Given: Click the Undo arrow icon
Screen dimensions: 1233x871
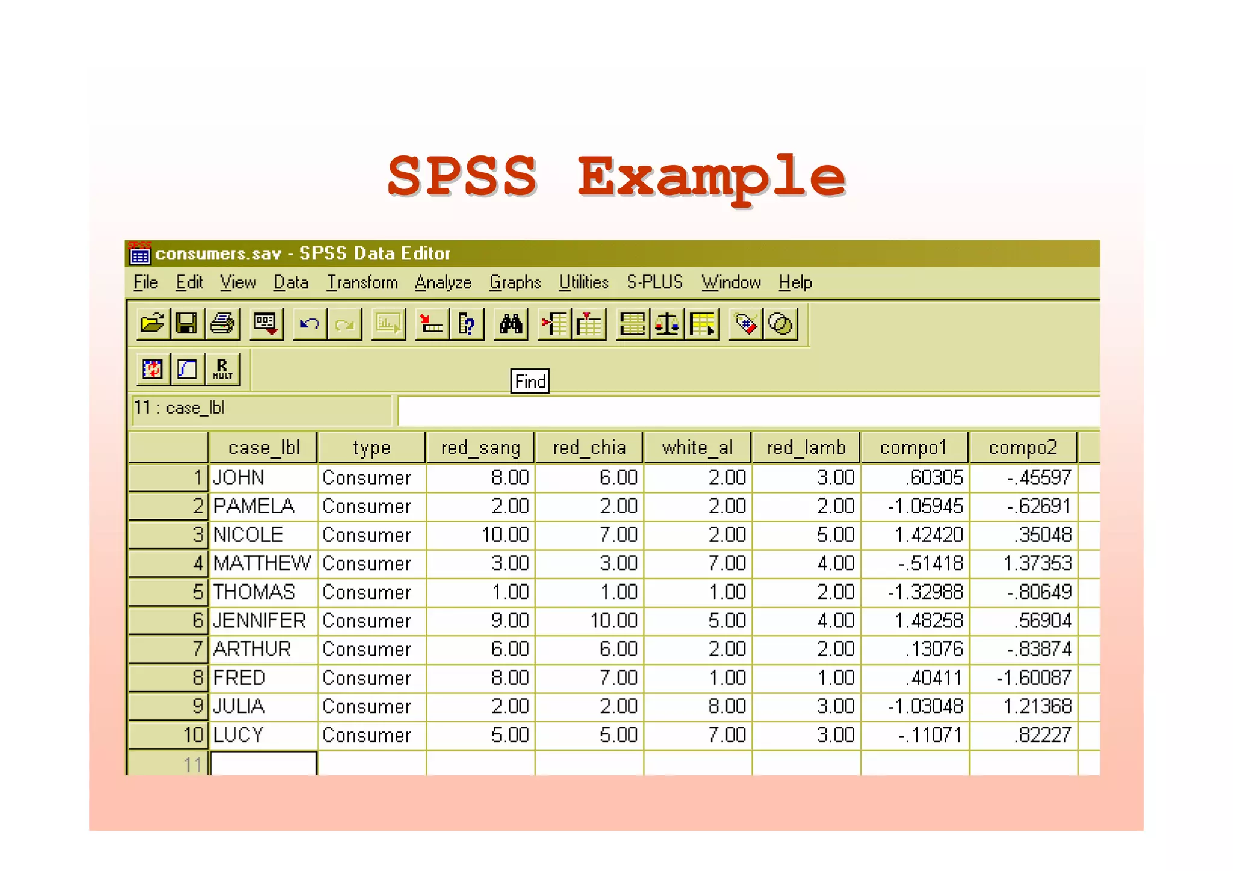Looking at the screenshot, I should [309, 324].
